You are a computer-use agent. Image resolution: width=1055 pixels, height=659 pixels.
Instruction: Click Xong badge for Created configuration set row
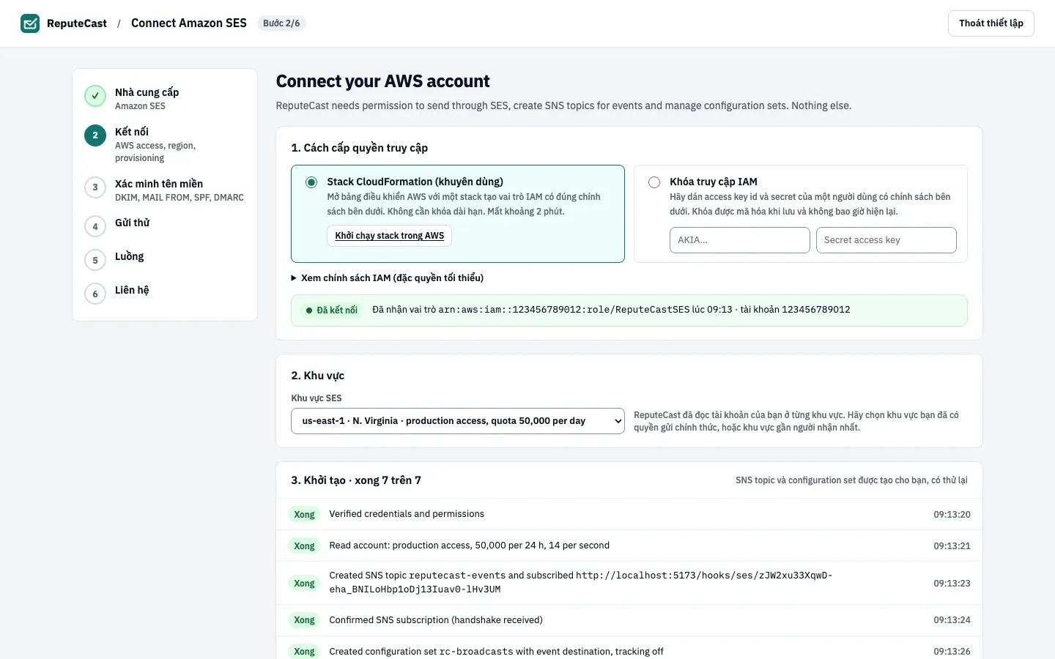(304, 652)
